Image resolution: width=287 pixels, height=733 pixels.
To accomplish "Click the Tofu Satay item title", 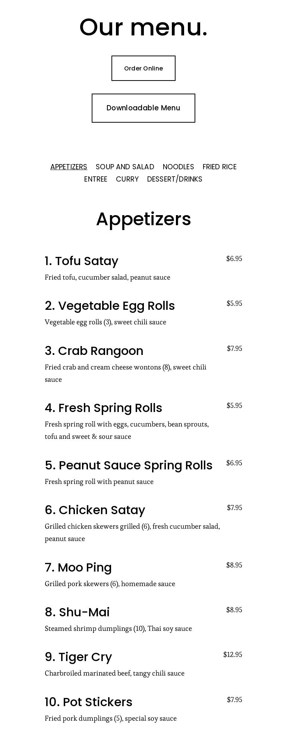I will (x=81, y=261).
